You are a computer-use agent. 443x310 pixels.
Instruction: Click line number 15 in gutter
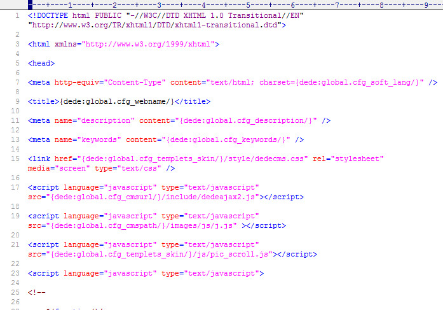tap(15, 159)
